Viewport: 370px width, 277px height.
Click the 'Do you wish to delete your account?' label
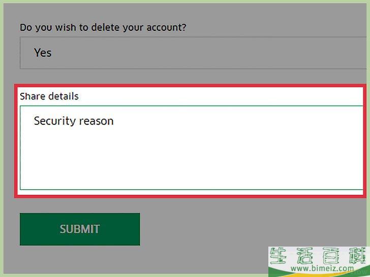point(103,27)
